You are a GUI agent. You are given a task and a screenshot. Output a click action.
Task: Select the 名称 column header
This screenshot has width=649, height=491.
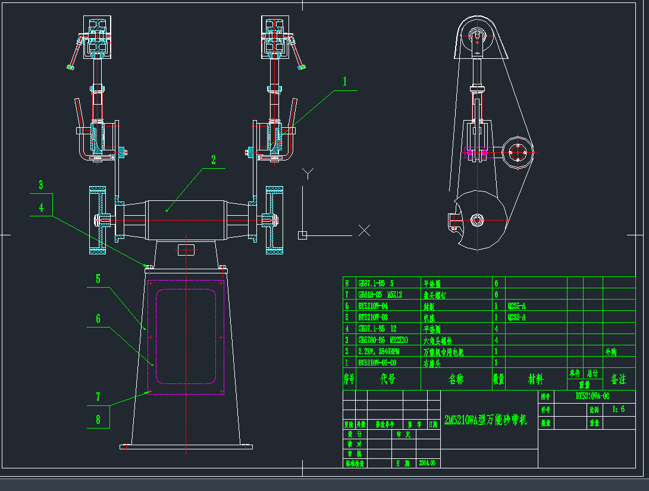[456, 379]
